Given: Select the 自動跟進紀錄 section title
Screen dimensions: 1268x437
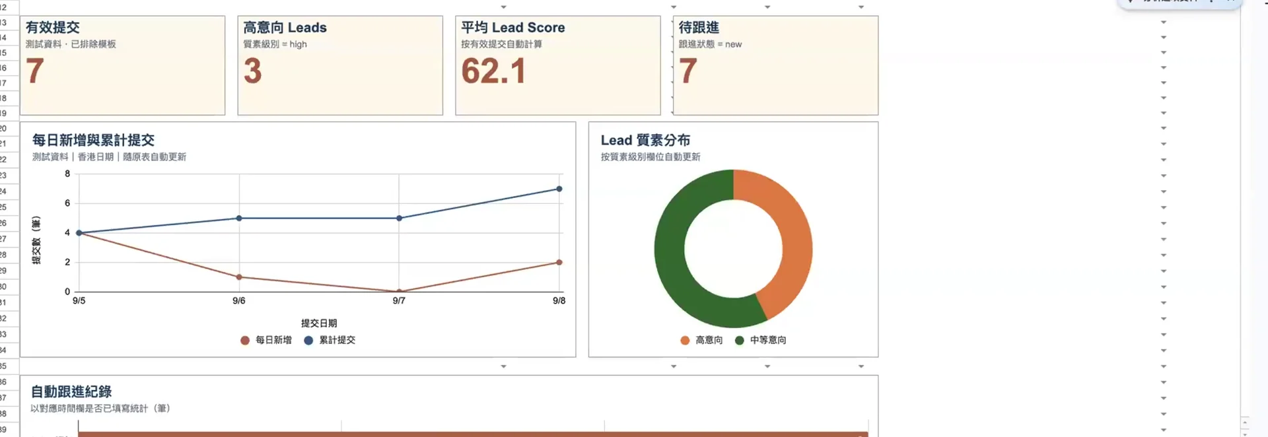Looking at the screenshot, I should pos(71,392).
